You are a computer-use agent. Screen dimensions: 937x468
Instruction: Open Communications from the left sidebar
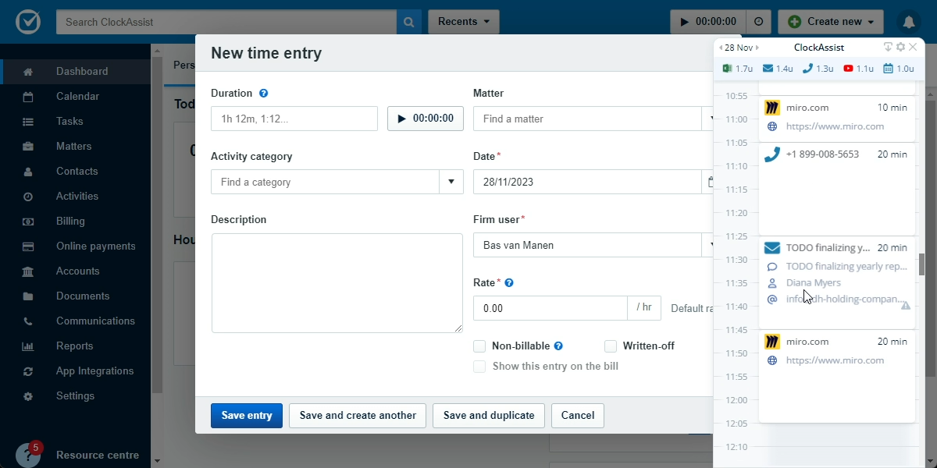95,321
